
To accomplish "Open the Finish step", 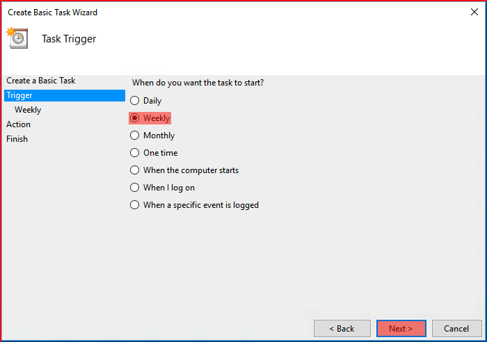I will (x=17, y=139).
